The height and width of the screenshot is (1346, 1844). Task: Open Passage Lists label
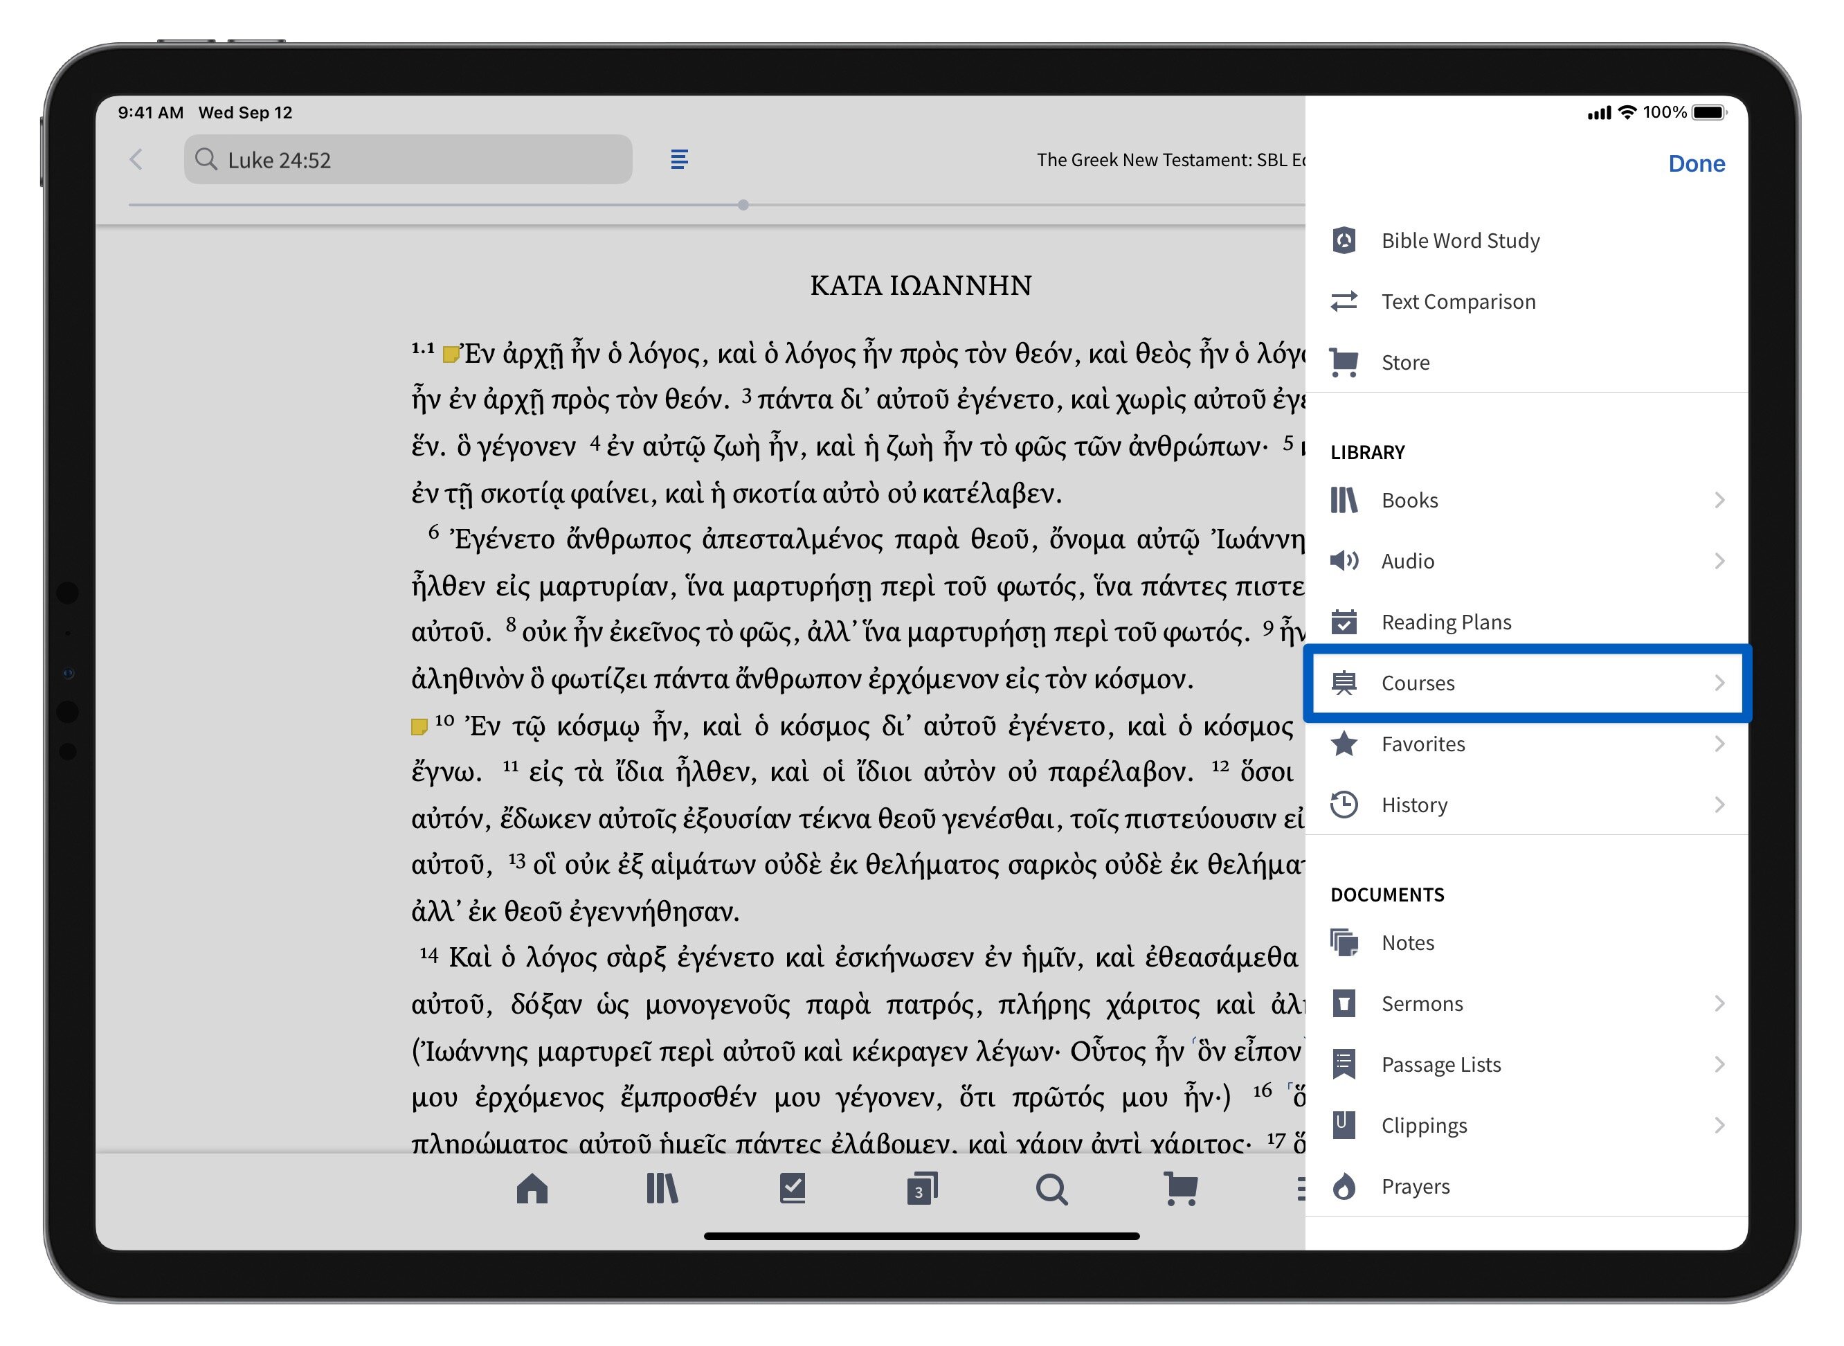tap(1441, 1064)
